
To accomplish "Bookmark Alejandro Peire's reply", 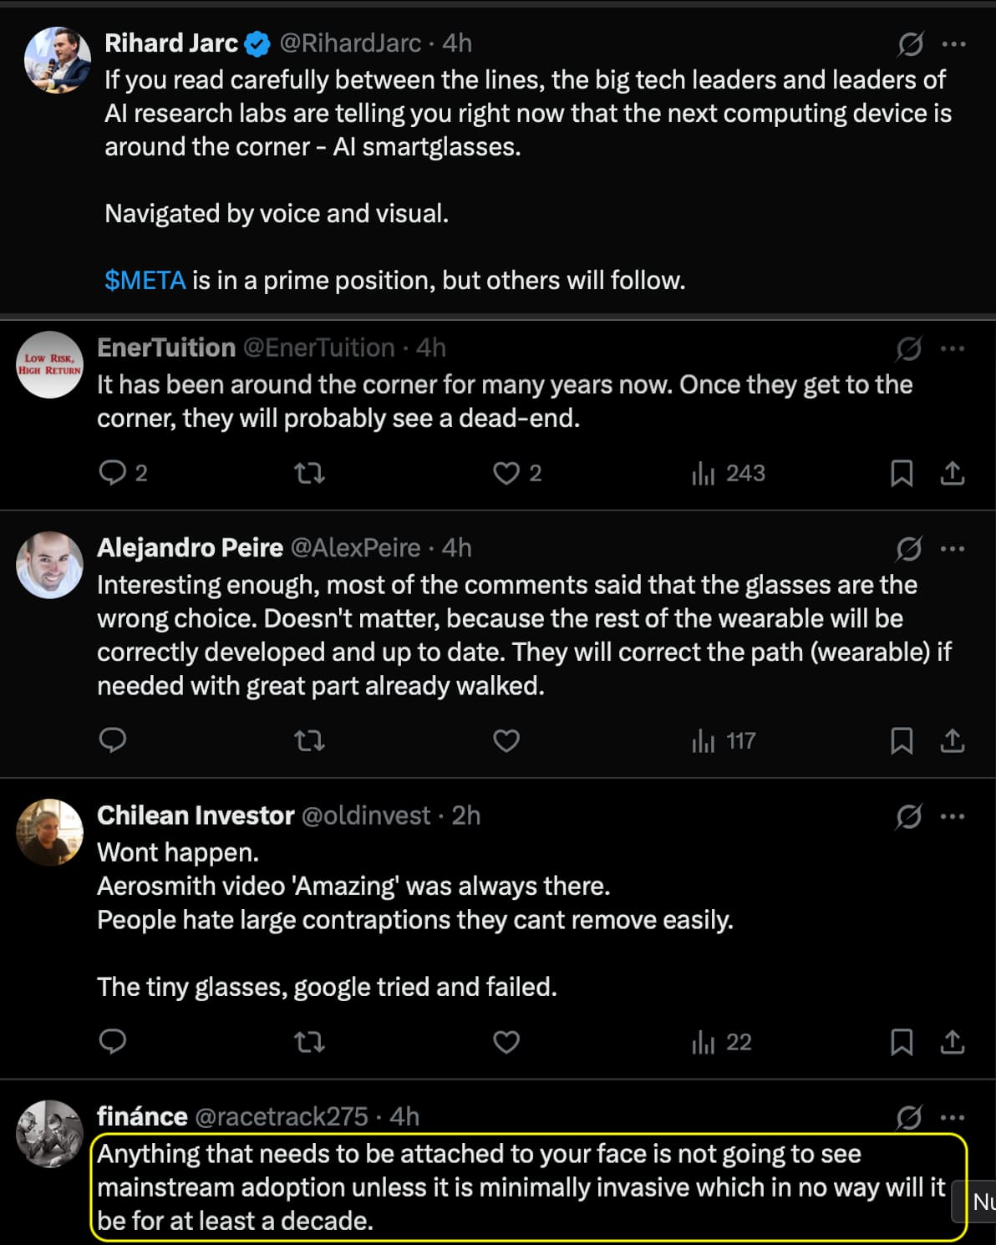I will pos(902,741).
